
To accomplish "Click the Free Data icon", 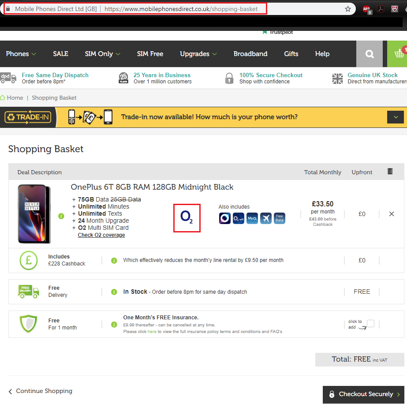I will [280, 218].
